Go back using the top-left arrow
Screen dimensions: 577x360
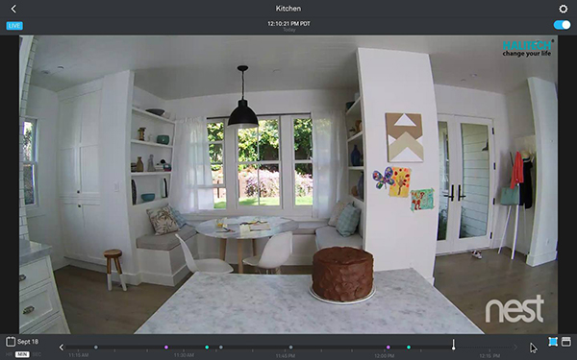pyautogui.click(x=13, y=9)
